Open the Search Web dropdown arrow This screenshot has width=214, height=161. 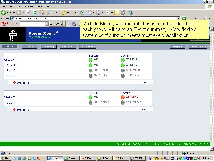[64, 24]
